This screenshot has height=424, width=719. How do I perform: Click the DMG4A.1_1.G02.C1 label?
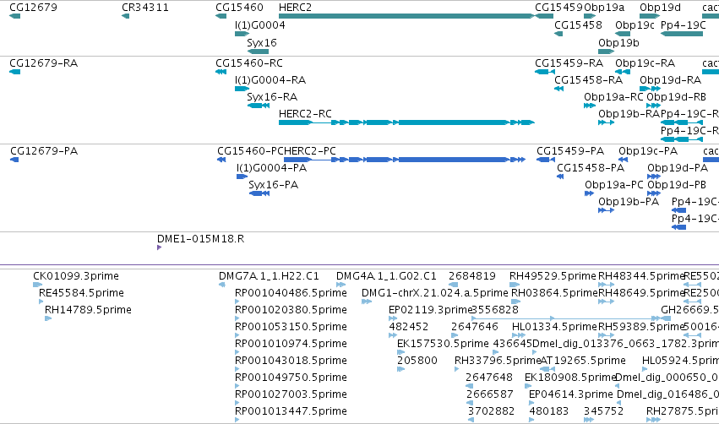[x=386, y=276]
